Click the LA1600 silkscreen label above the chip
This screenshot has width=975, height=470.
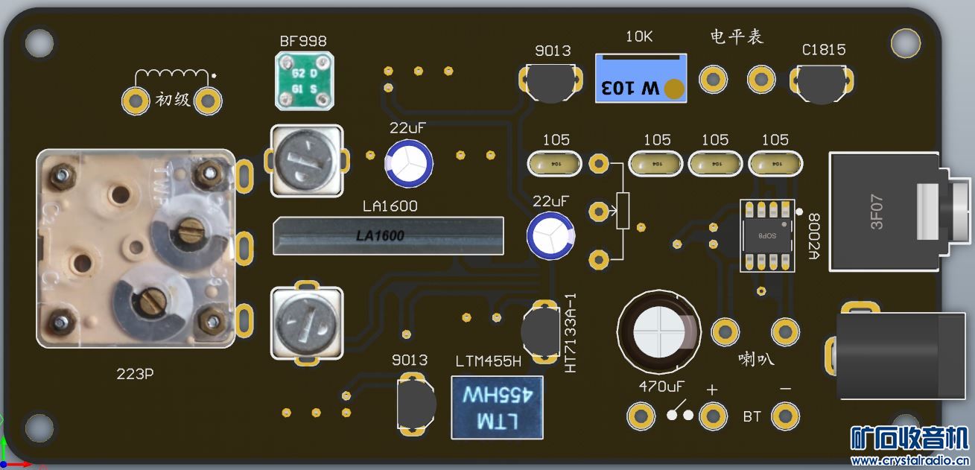[x=390, y=206]
